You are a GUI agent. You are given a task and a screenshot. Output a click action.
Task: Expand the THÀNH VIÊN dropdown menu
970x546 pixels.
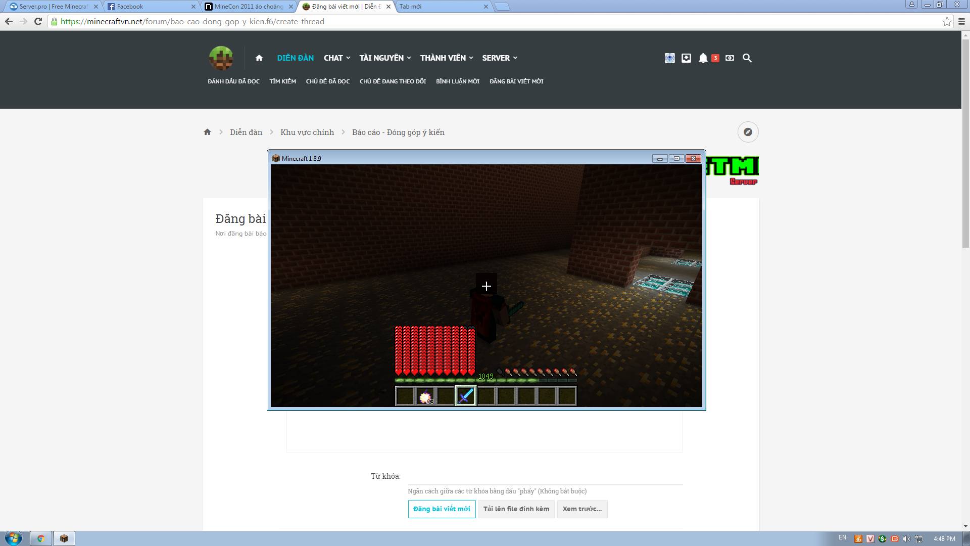[447, 58]
